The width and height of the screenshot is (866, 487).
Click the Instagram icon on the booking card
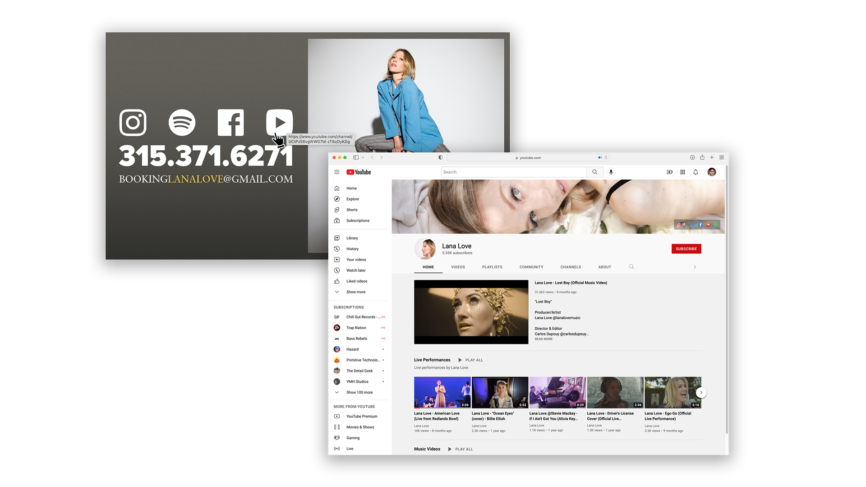pos(133,122)
